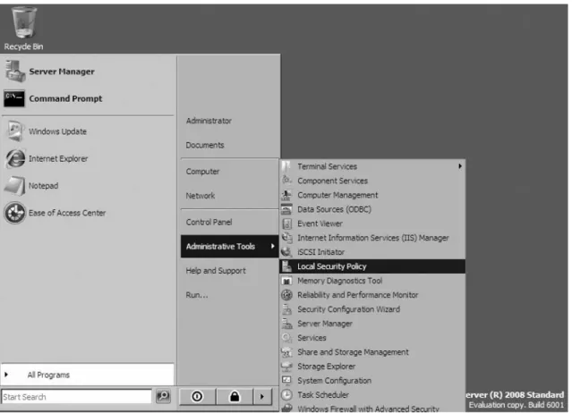Viewport: 572px width, 413px height.
Task: Select Windows Update label in Start menu
Action: [x=57, y=131]
